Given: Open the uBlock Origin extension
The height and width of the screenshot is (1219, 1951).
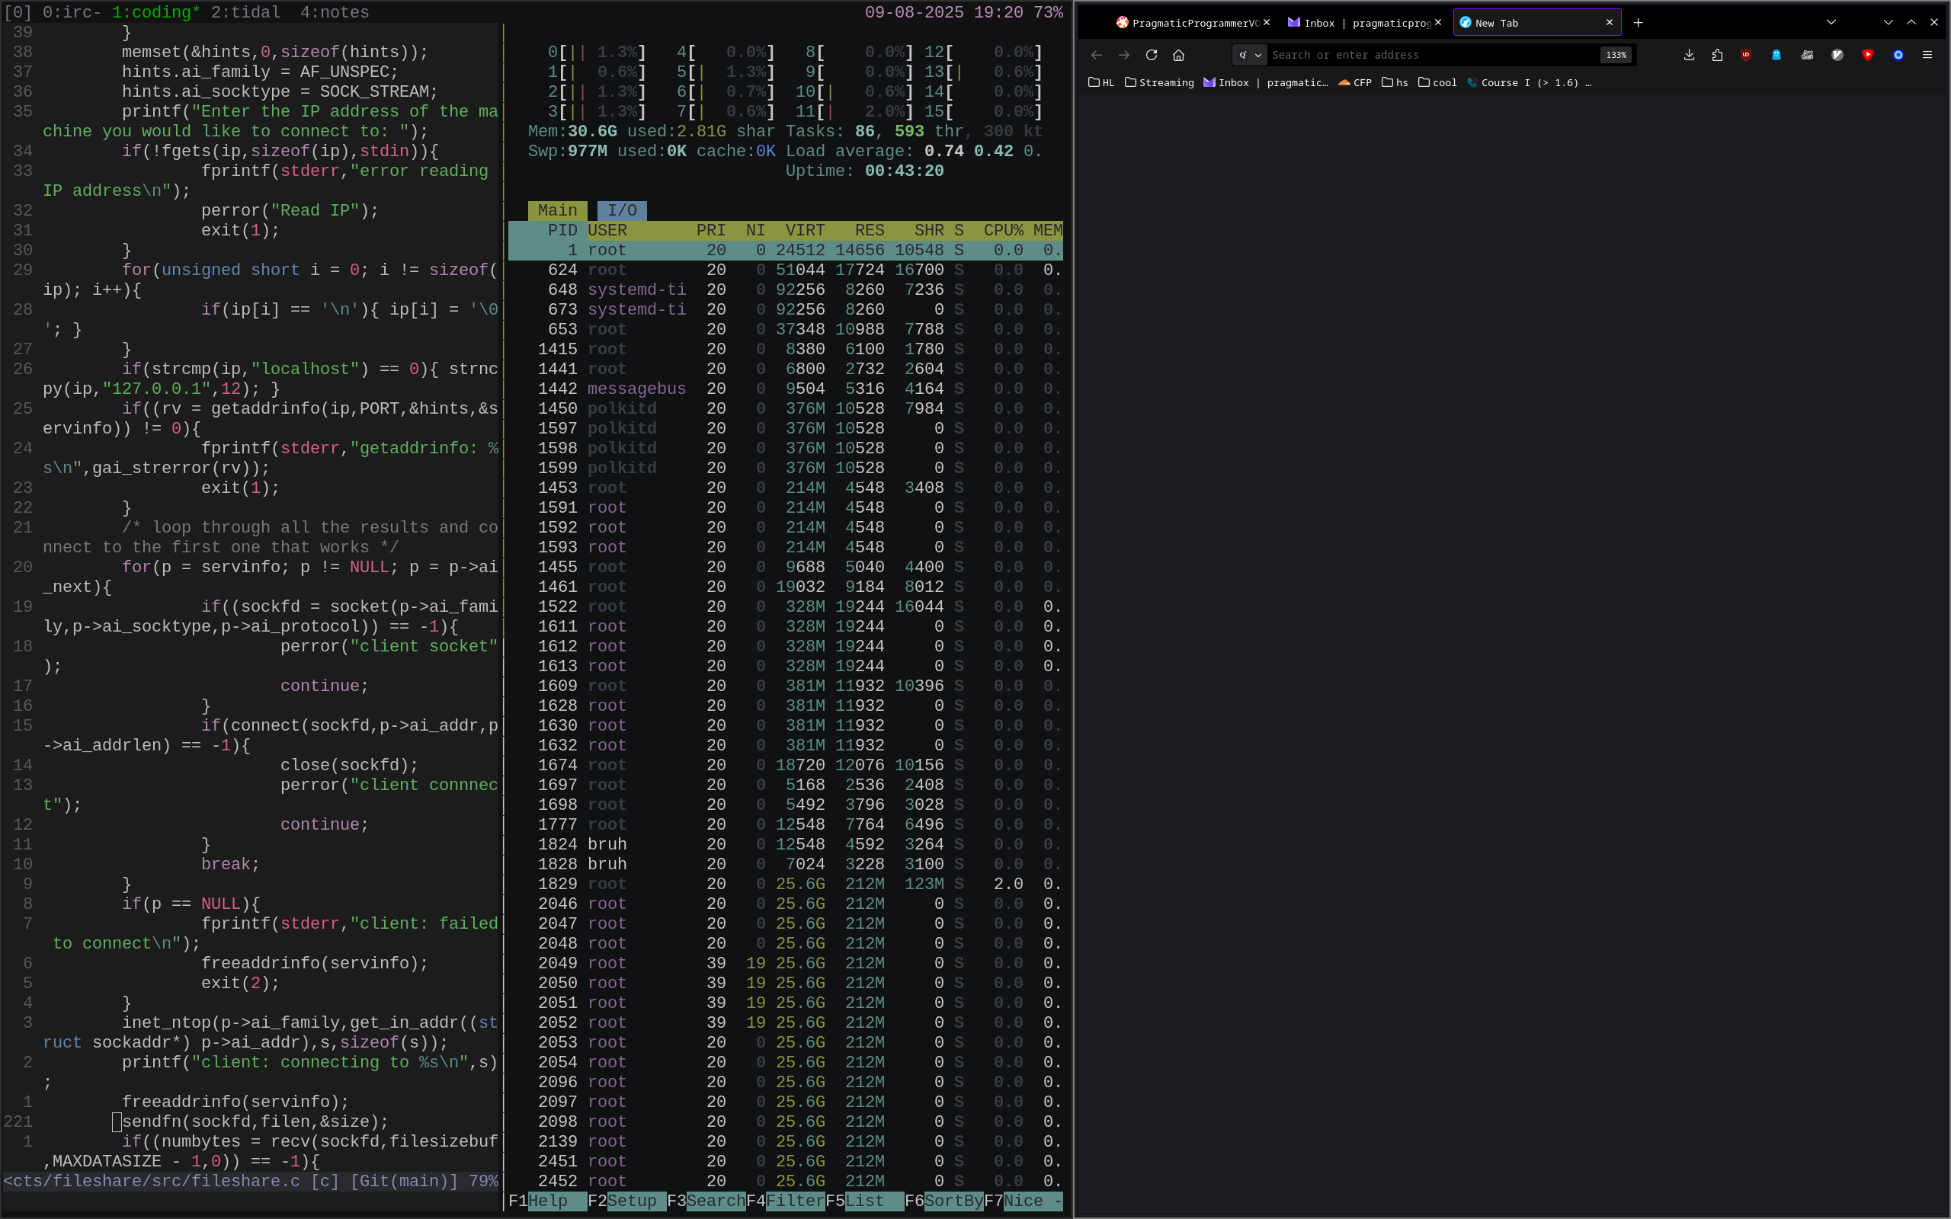Looking at the screenshot, I should (1746, 55).
